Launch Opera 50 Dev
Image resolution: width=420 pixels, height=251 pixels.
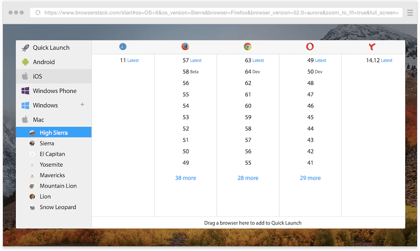coord(315,72)
